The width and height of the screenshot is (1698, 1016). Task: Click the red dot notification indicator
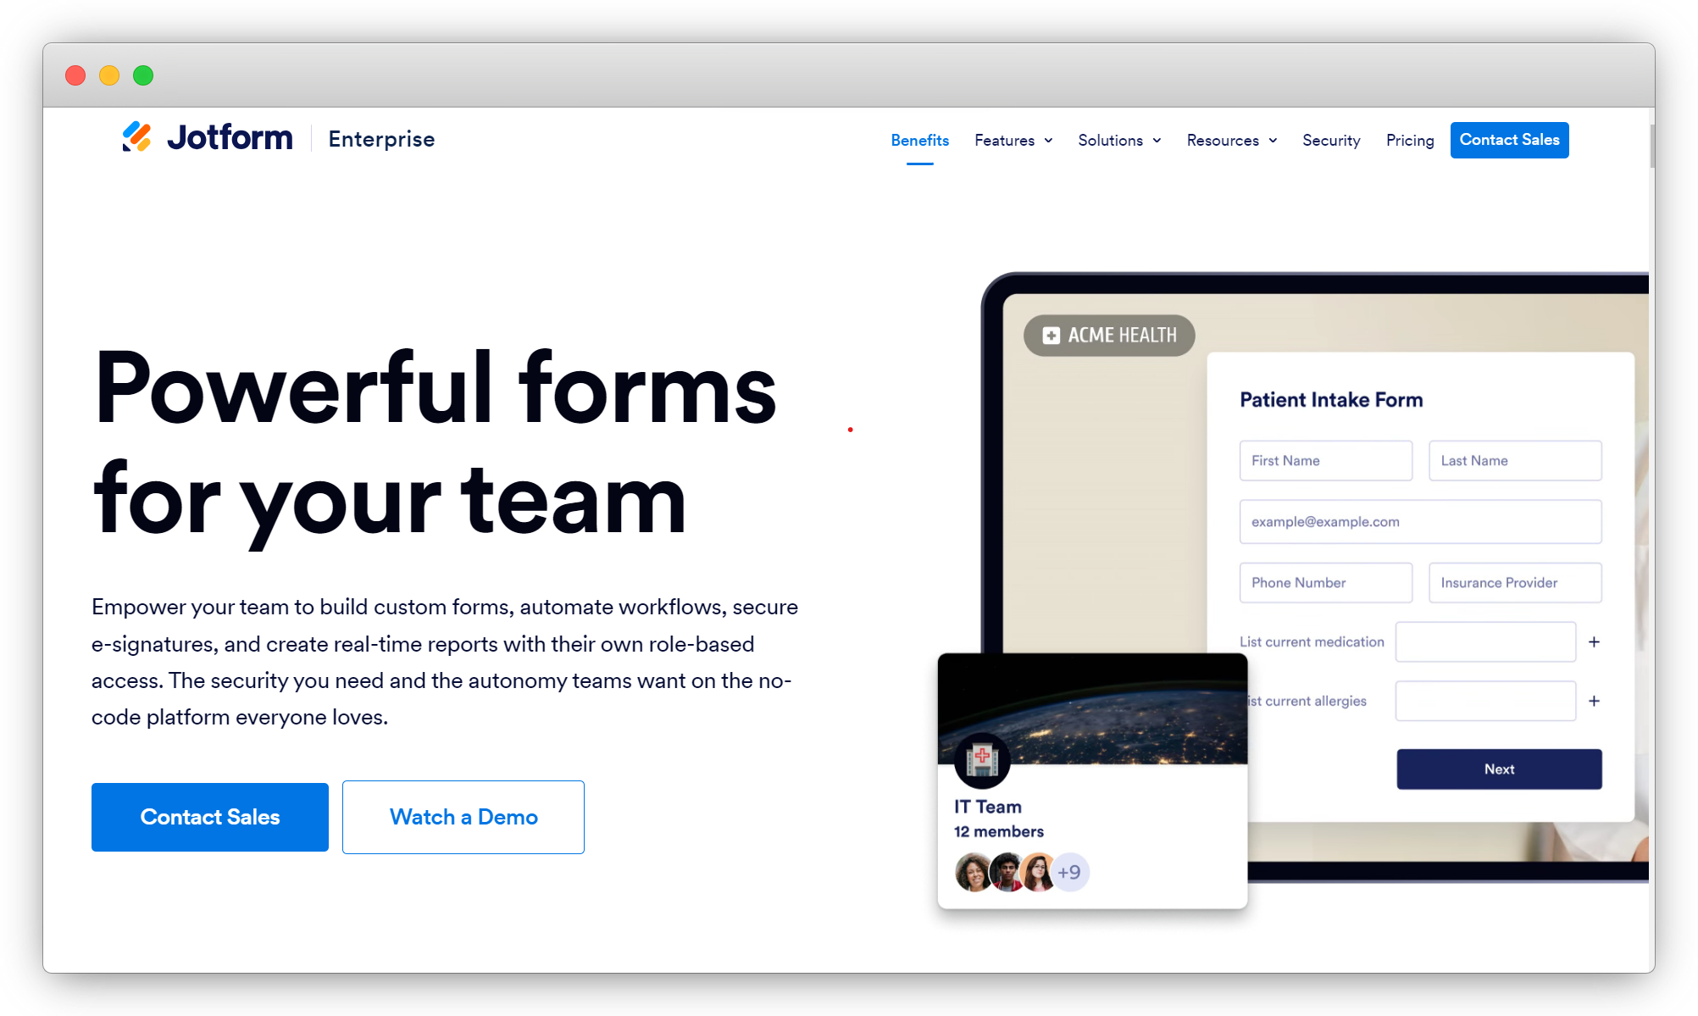850,432
